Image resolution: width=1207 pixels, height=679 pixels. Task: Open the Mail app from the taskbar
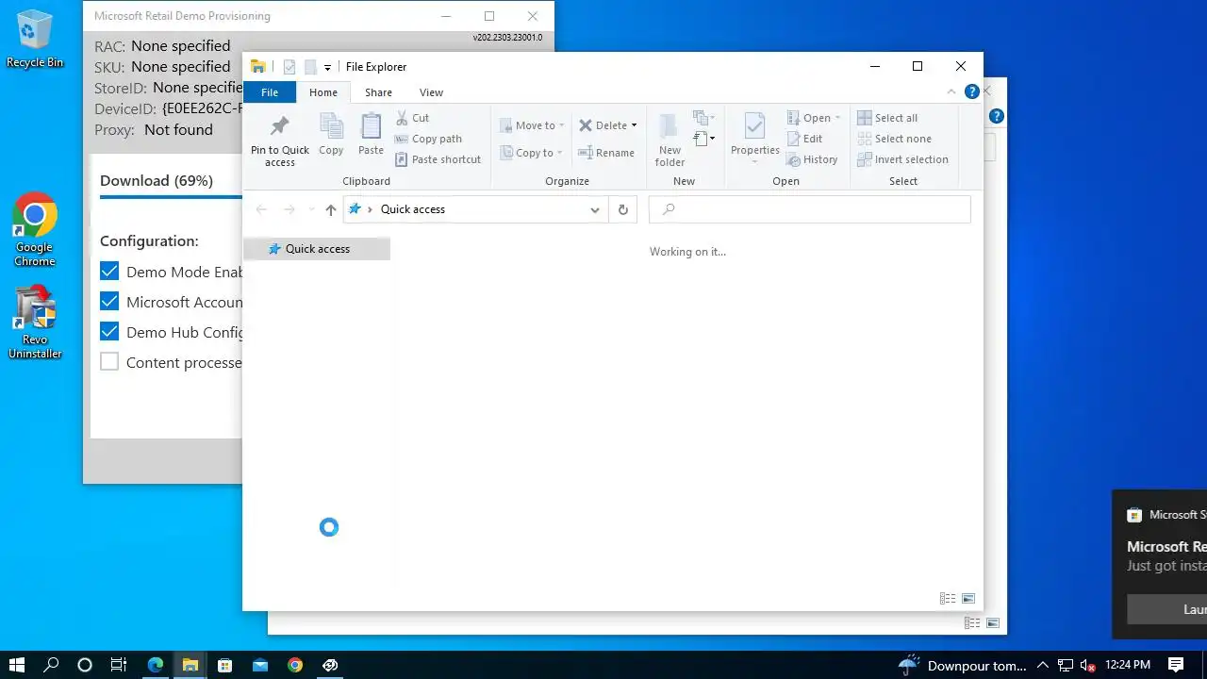[259, 665]
